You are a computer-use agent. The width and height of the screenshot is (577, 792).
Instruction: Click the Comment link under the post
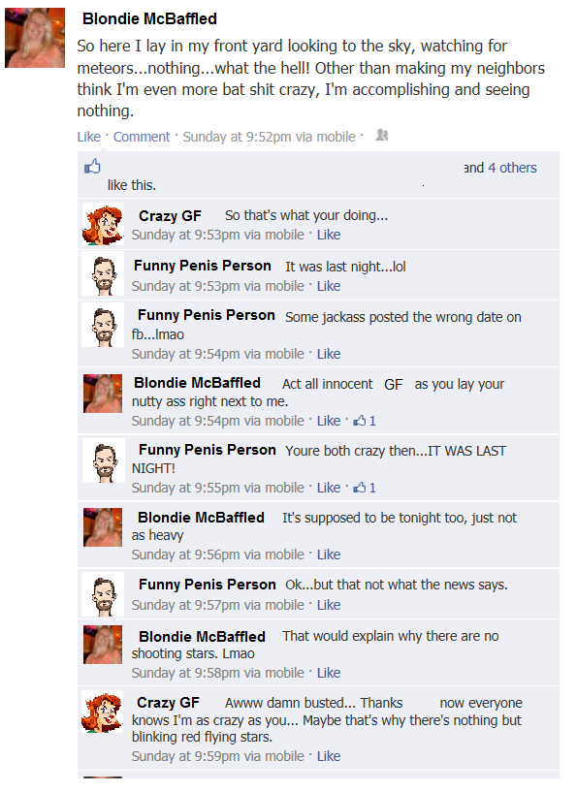(x=142, y=137)
